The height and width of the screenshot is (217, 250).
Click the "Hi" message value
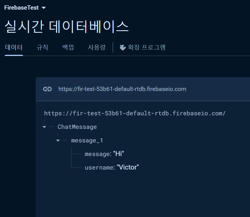[x=118, y=154]
